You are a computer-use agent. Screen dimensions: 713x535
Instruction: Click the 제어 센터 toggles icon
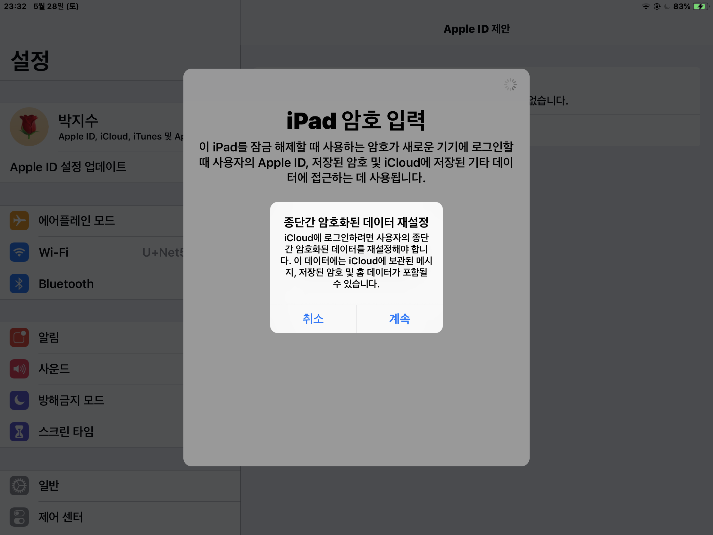pos(19,517)
